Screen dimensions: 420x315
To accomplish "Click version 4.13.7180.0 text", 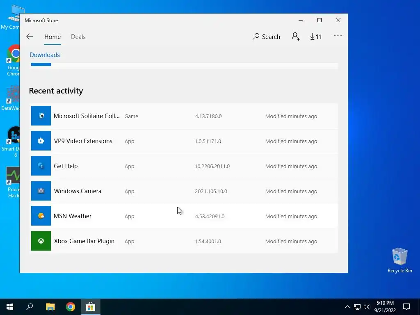I will 208,116.
